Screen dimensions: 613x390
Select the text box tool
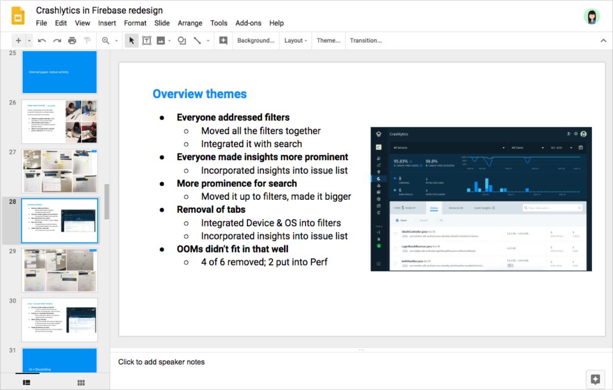pos(146,40)
